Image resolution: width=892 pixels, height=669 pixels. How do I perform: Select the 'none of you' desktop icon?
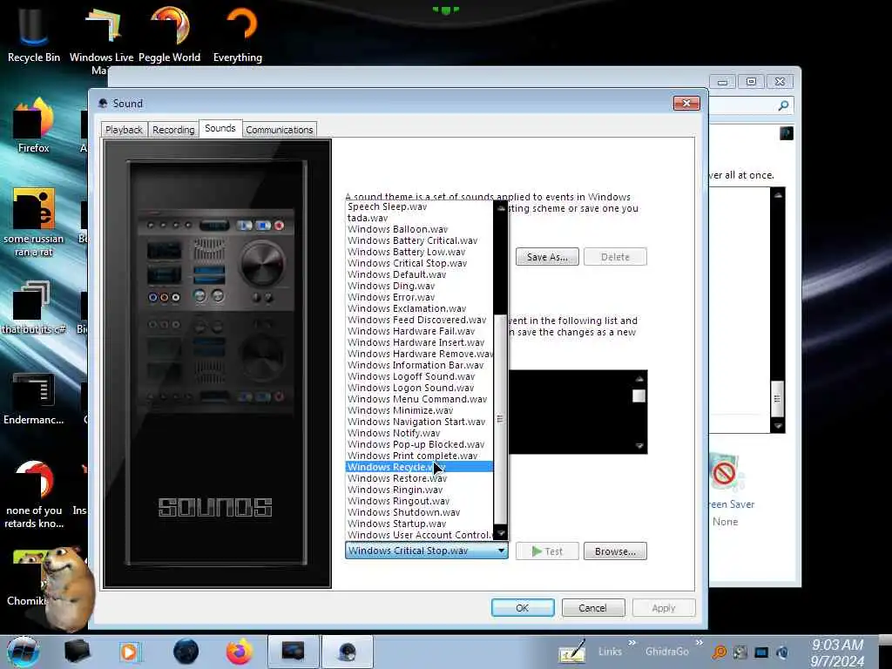click(x=34, y=494)
